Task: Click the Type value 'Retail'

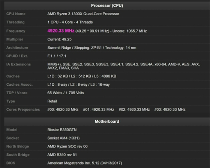Action: 52,101
